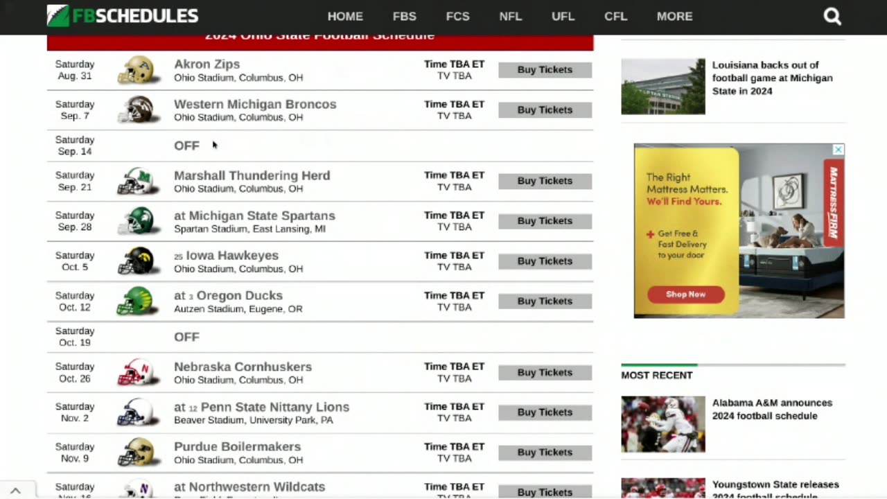The width and height of the screenshot is (887, 499).
Task: Buy Tickets for the Penn State game
Action: tap(545, 412)
